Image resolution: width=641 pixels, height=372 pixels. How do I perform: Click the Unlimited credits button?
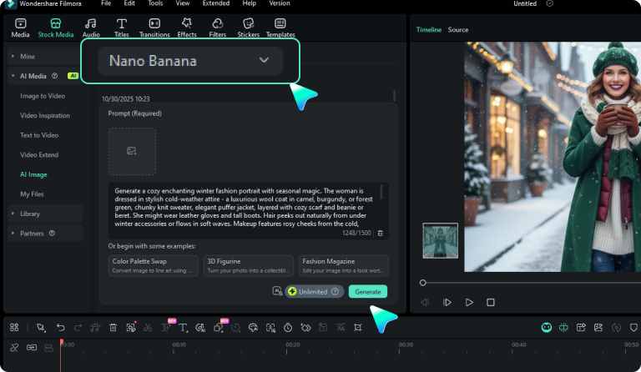pos(314,292)
